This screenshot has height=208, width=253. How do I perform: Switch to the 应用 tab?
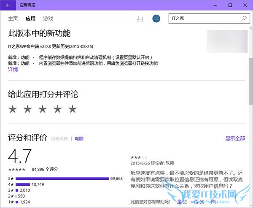pyautogui.click(x=30, y=19)
